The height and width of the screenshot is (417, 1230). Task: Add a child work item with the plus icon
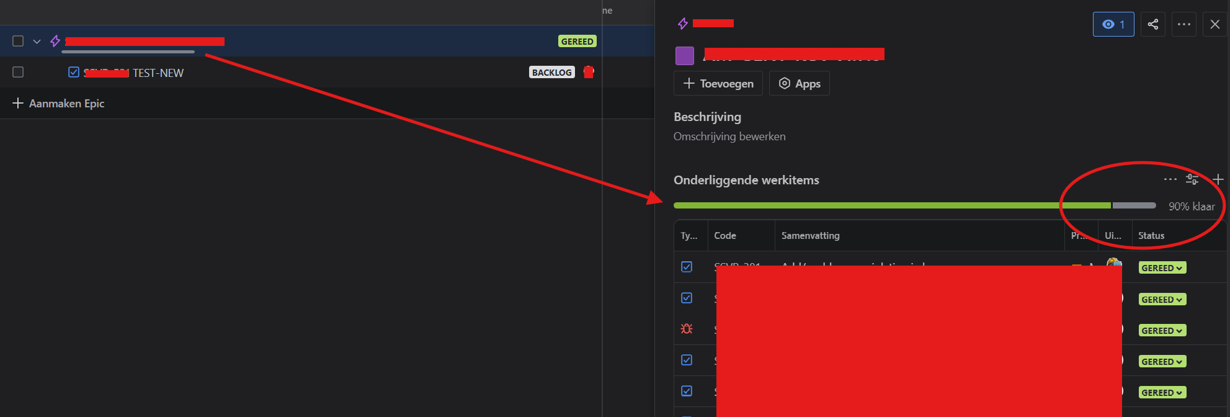(1218, 179)
